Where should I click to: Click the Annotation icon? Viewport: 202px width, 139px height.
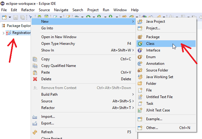[140, 64]
